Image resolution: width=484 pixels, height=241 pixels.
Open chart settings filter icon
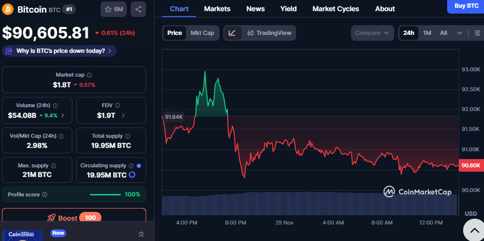click(477, 33)
